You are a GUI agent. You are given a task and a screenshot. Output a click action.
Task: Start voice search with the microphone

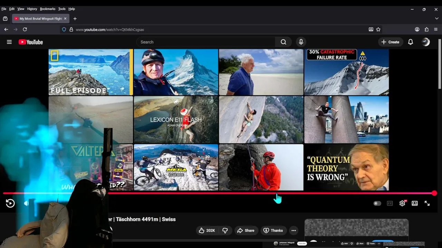click(301, 42)
